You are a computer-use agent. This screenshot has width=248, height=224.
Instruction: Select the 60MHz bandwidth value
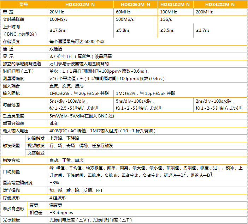(x=123, y=12)
